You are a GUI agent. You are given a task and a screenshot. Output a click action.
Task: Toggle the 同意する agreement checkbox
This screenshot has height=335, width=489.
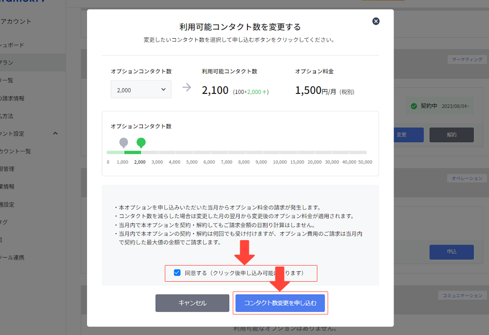pyautogui.click(x=177, y=272)
